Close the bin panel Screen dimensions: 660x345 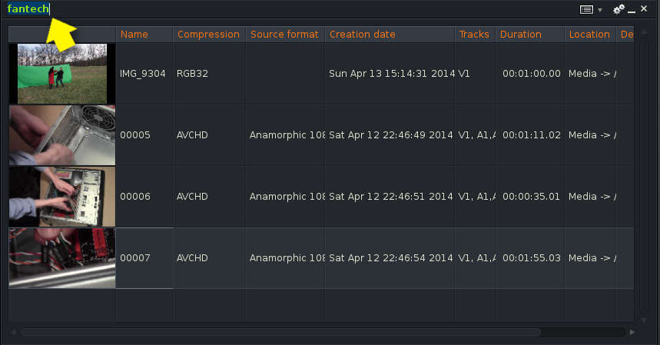pyautogui.click(x=644, y=9)
